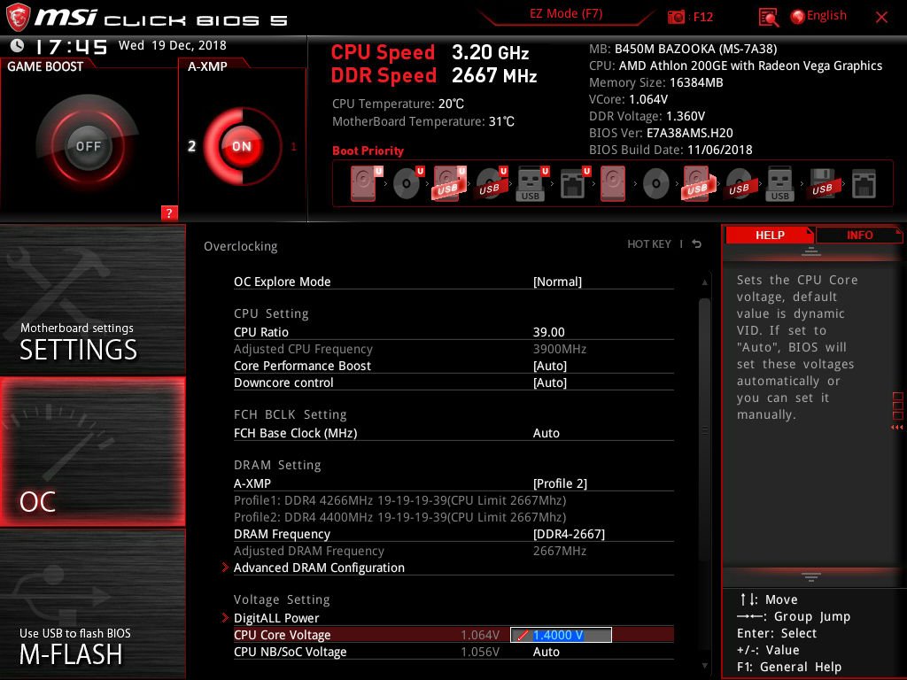Image resolution: width=907 pixels, height=680 pixels.
Task: Click the globe icon beside English
Action: click(797, 17)
